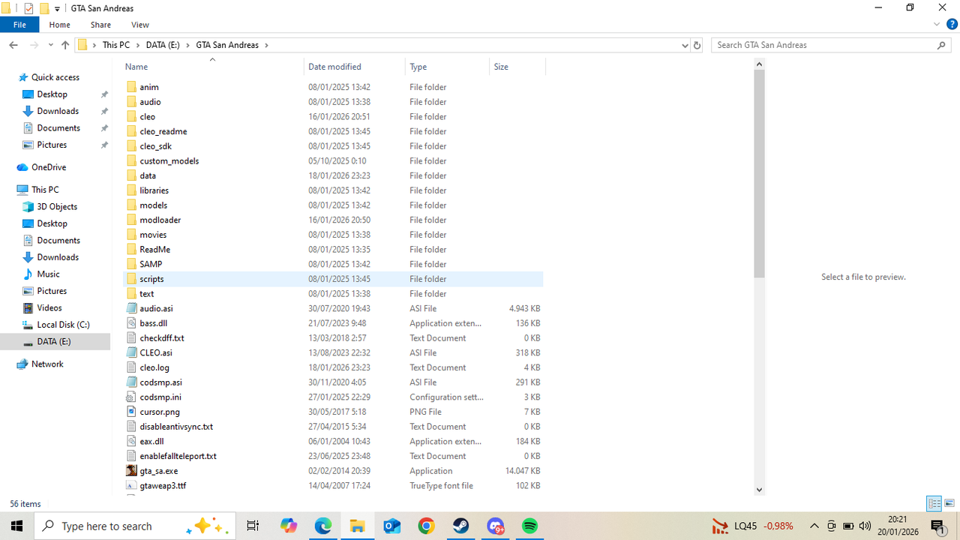Select the modloader folder icon
This screenshot has width=960, height=540.
pyautogui.click(x=131, y=220)
